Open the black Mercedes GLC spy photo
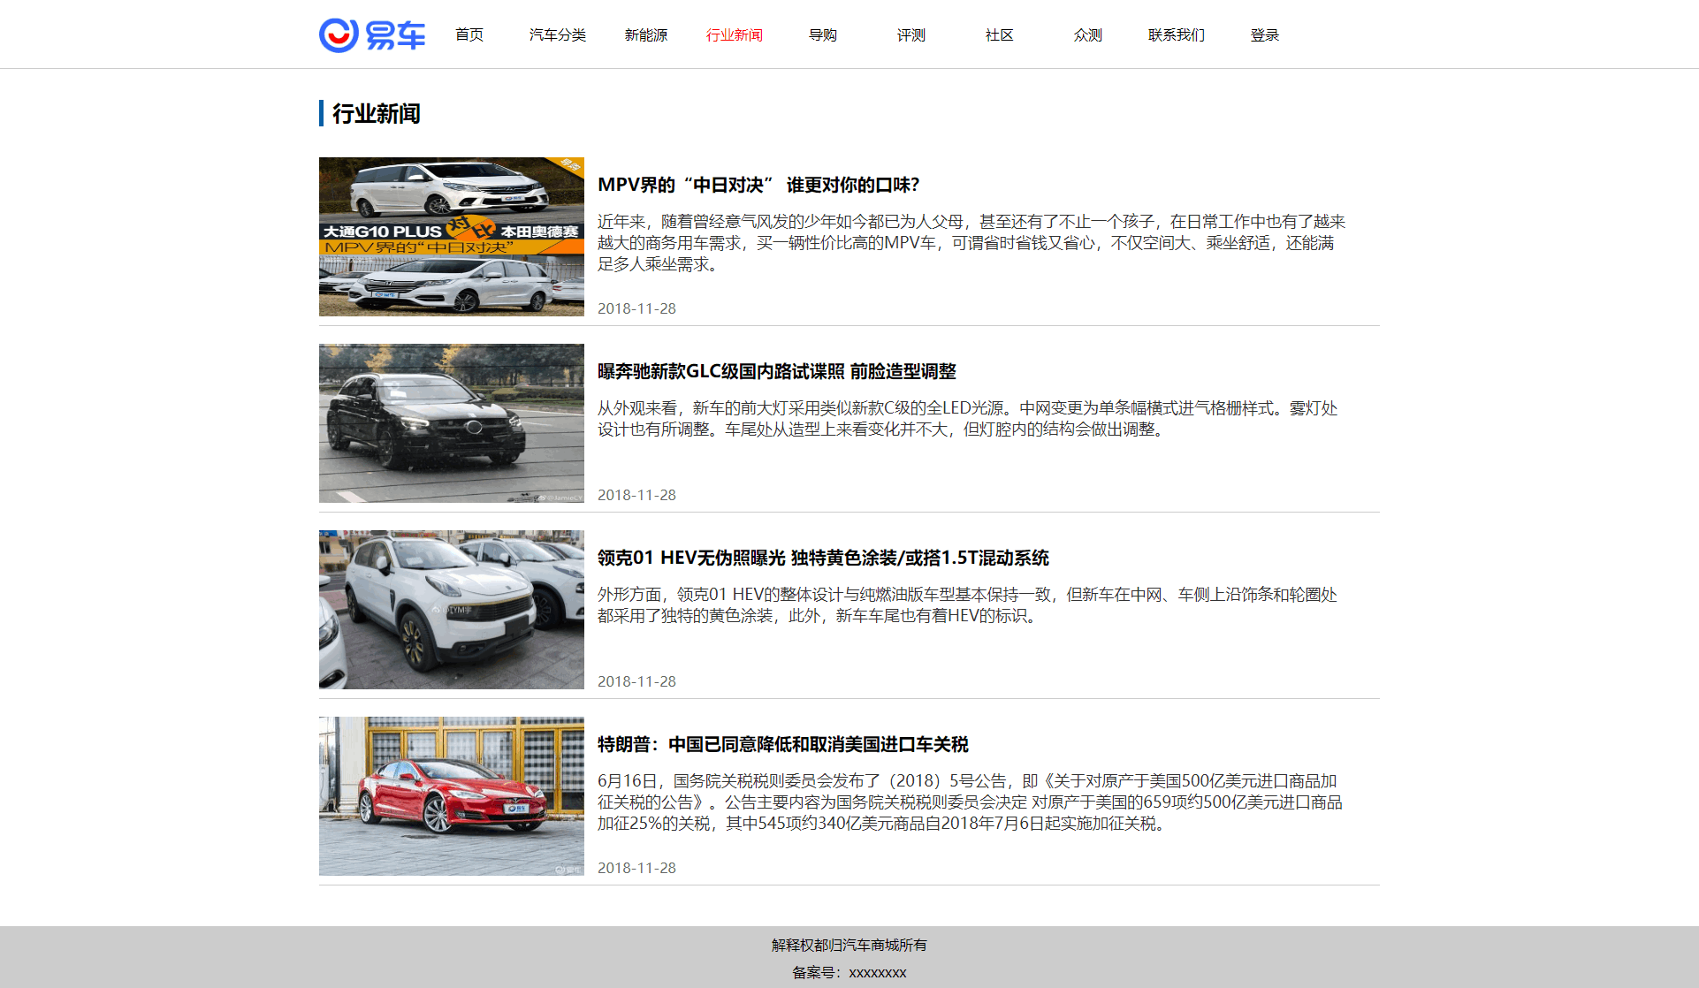This screenshot has width=1699, height=988. click(x=452, y=423)
